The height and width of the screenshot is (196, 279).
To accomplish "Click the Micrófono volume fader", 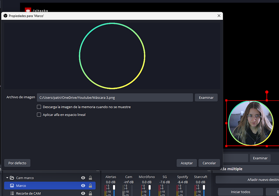I will click(150, 188).
